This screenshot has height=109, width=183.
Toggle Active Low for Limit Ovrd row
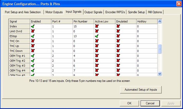97,31
